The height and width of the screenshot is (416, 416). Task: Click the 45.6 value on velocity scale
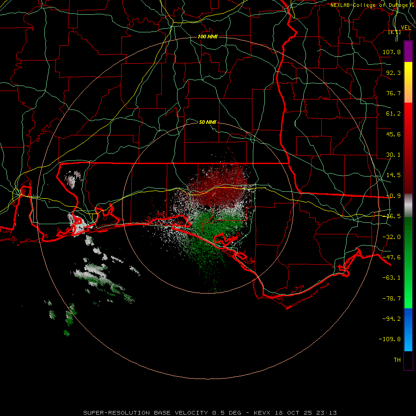pyautogui.click(x=393, y=134)
